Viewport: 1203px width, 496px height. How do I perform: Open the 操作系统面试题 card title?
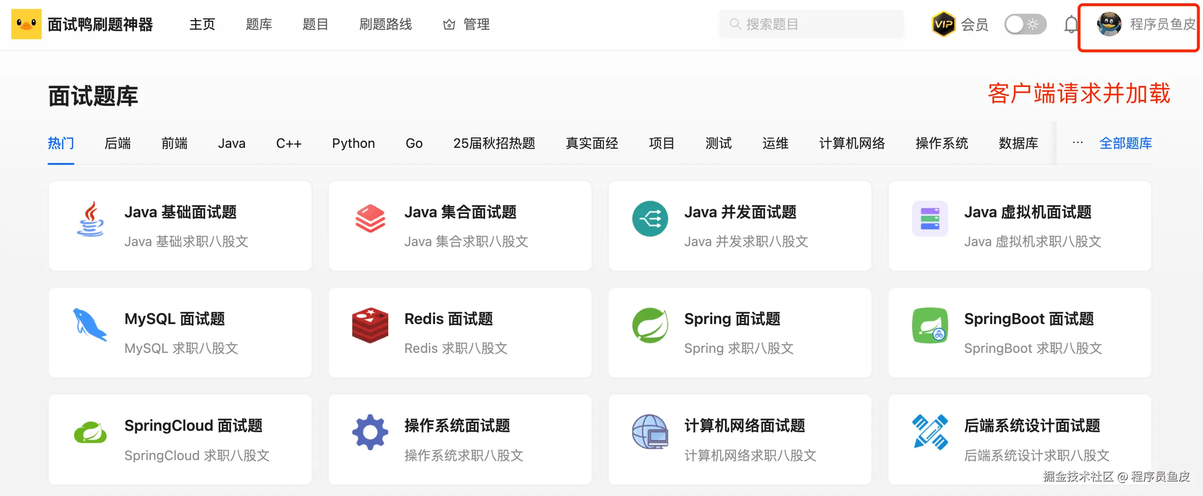[x=457, y=426]
